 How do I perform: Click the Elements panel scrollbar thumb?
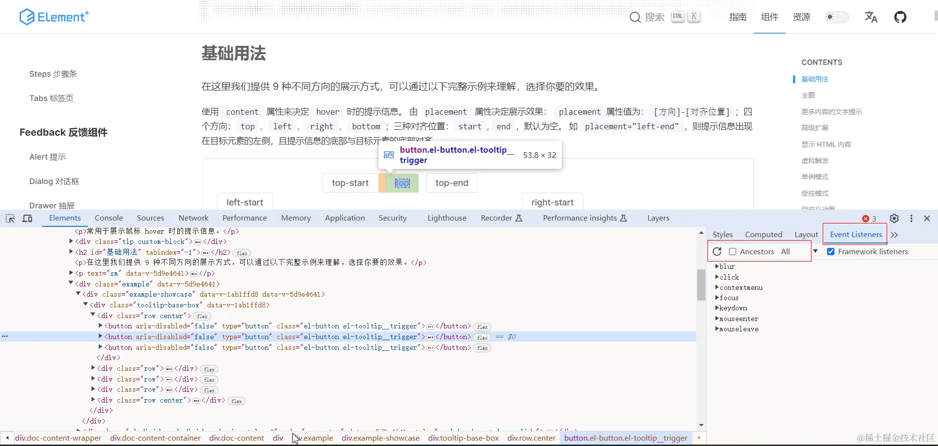[701, 285]
